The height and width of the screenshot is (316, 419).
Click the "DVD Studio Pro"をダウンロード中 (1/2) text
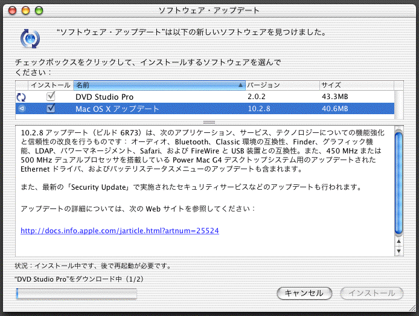pos(79,279)
